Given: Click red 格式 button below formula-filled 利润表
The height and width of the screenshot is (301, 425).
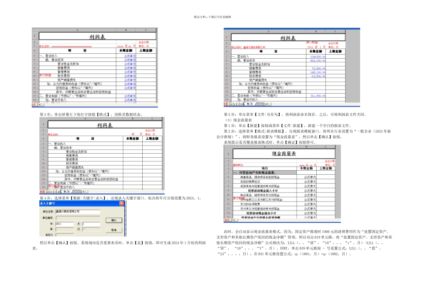Looking at the screenshot, I should click(x=34, y=104).
